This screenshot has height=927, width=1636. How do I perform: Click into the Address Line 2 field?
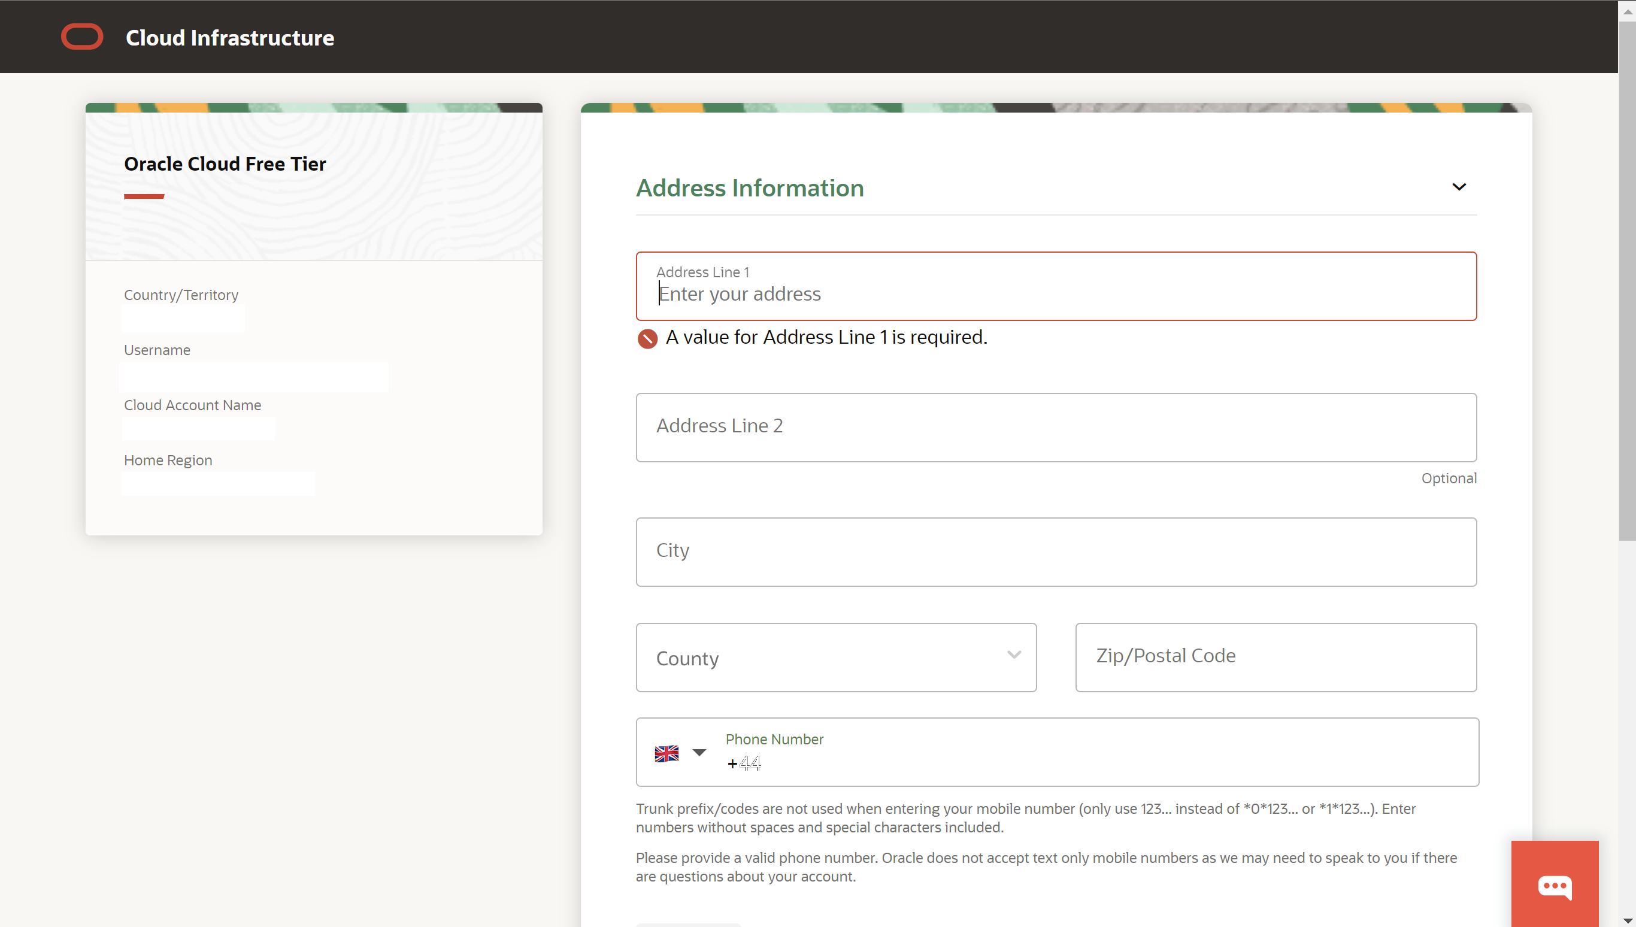(x=1056, y=427)
